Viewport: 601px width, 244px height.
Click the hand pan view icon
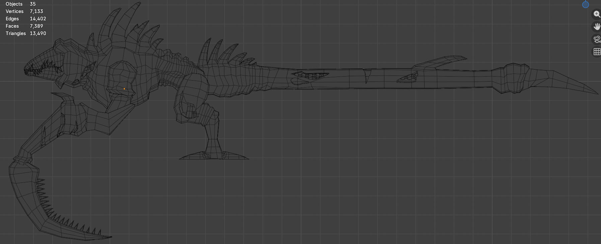click(597, 26)
